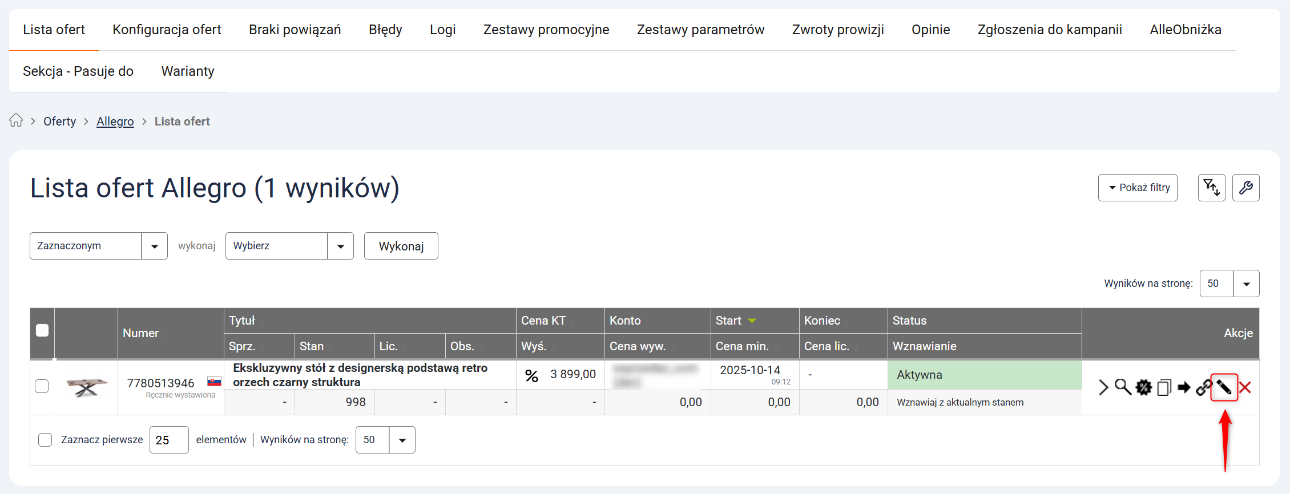Expand the 'Wybierz' action dropdown
This screenshot has width=1290, height=494.
tap(289, 246)
